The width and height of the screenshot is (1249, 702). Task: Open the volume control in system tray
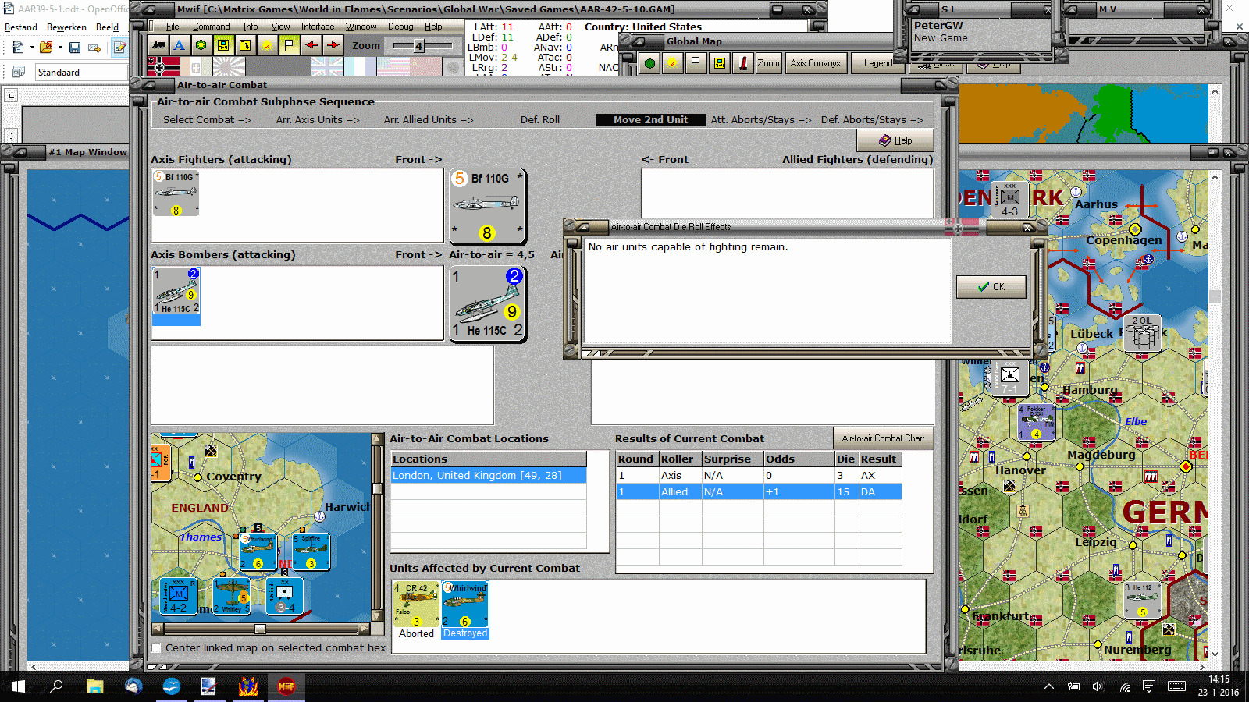coord(1098,686)
